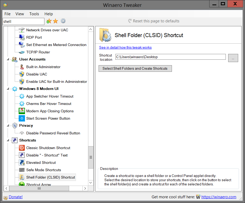The image size is (245, 203).
Task: Select RDP Port label
Action: click(x=34, y=37)
